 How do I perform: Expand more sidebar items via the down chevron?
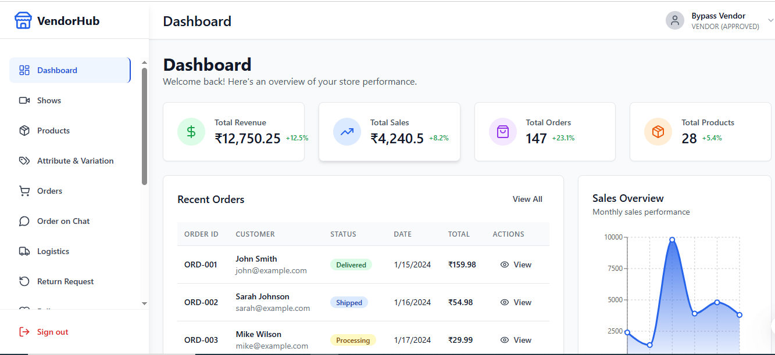(144, 303)
